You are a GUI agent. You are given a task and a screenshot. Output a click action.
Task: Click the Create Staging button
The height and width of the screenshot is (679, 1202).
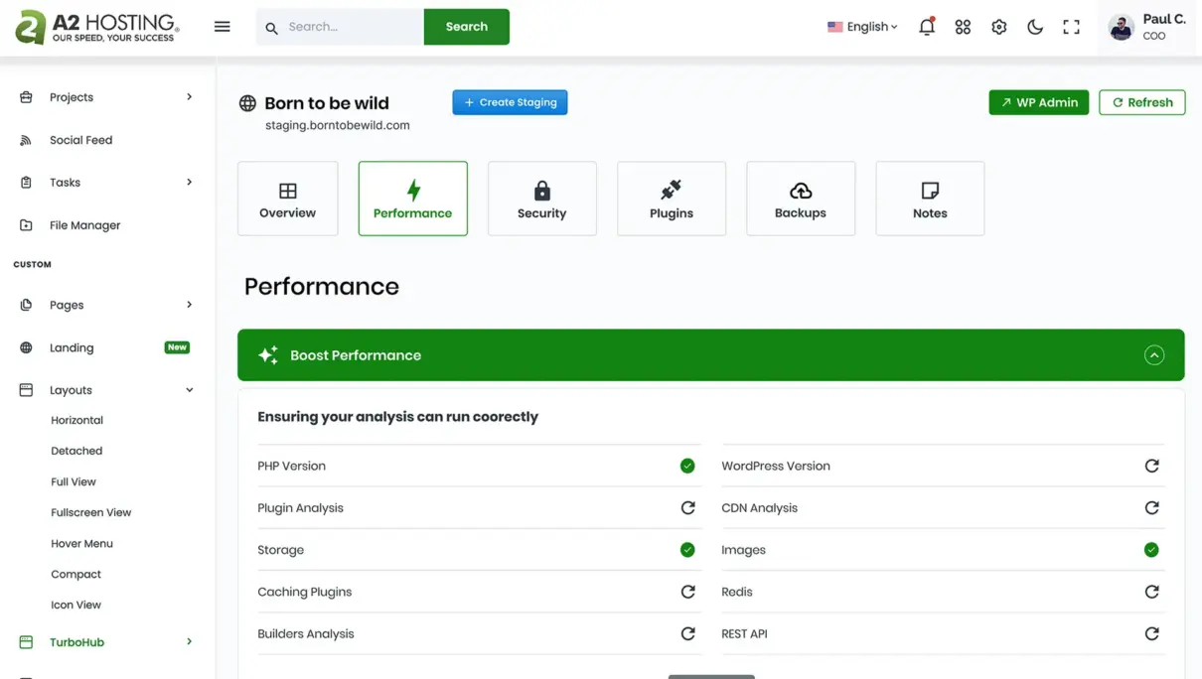[x=510, y=102]
